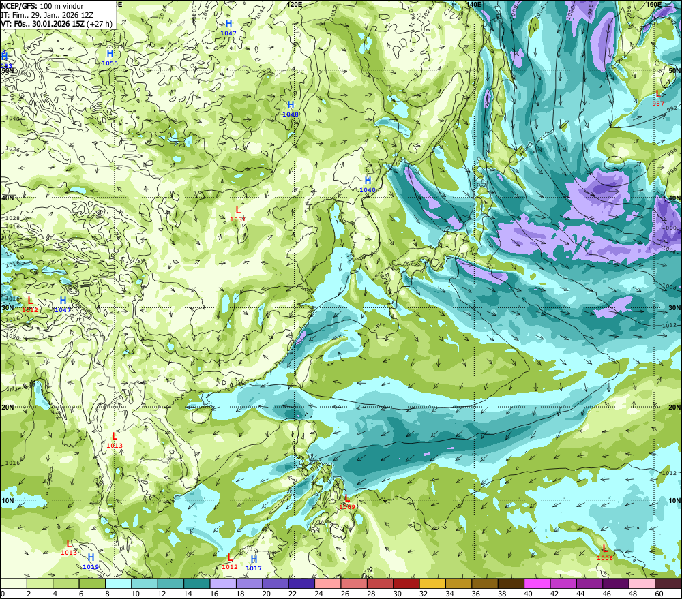Click the 140E longitude label

(474, 4)
